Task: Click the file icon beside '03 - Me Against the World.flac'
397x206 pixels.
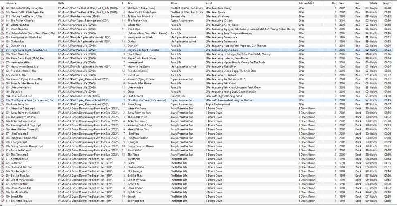Action: pyautogui.click(x=3, y=37)
